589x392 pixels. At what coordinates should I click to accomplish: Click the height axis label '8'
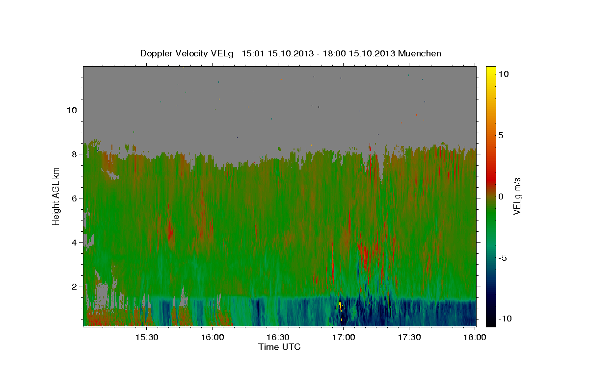coord(75,154)
